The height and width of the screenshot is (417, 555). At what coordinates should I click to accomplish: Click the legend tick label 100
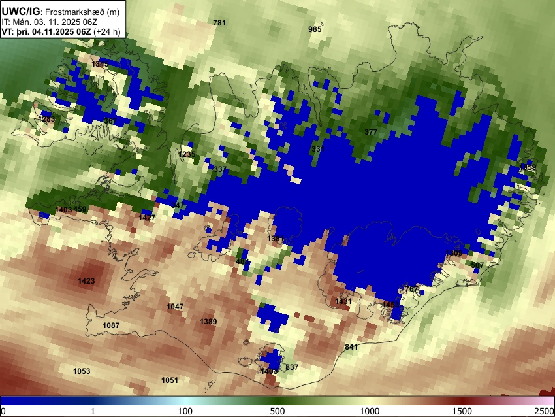point(185,411)
